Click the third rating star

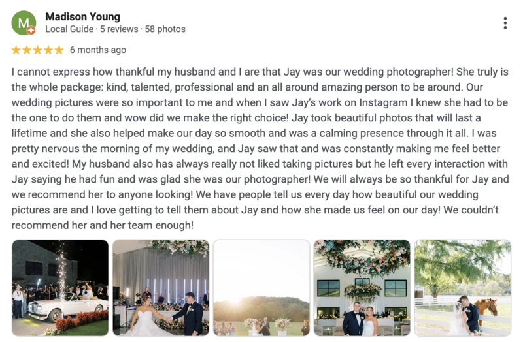(x=37, y=50)
